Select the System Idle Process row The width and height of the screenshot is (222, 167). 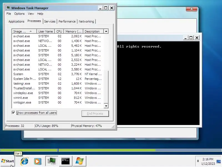[58, 79]
